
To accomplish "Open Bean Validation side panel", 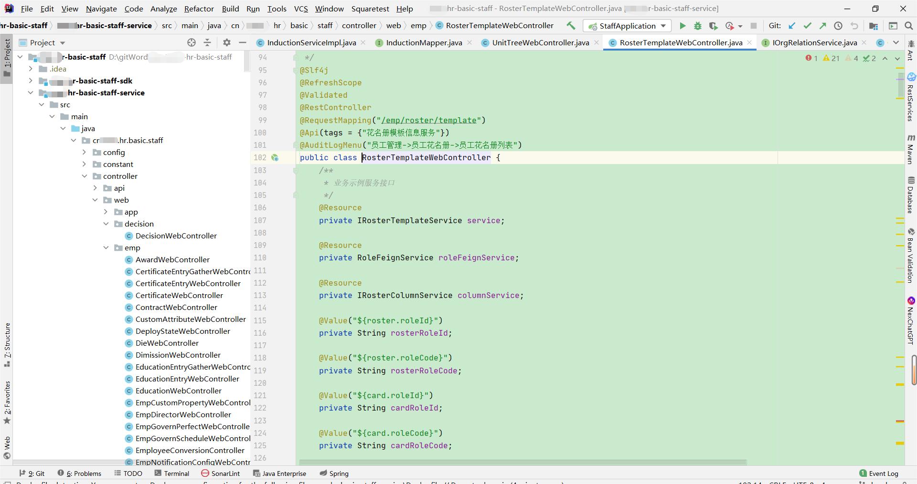I will (911, 256).
